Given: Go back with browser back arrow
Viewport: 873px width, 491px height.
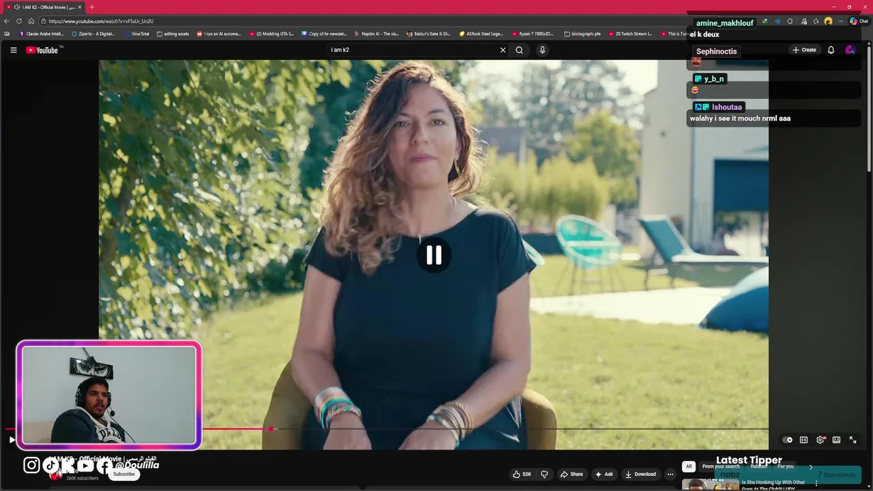Looking at the screenshot, I should point(7,21).
